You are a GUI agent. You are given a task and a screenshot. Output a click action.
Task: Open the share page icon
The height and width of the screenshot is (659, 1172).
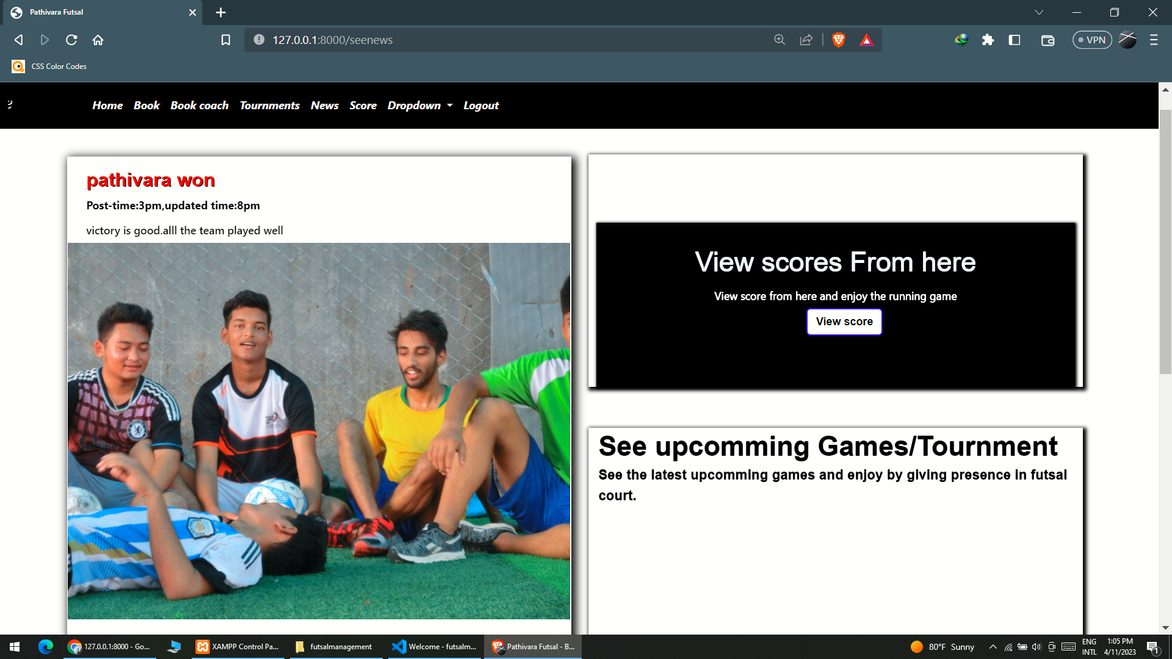(x=806, y=40)
